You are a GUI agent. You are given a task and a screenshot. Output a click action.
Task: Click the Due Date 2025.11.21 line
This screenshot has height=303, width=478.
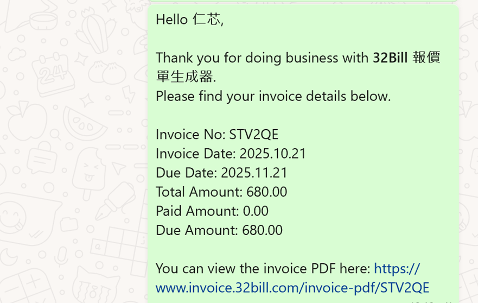tap(221, 173)
